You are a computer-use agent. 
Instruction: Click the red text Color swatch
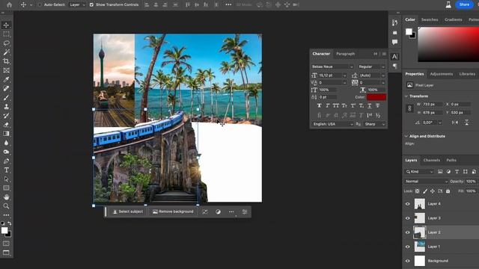(376, 97)
